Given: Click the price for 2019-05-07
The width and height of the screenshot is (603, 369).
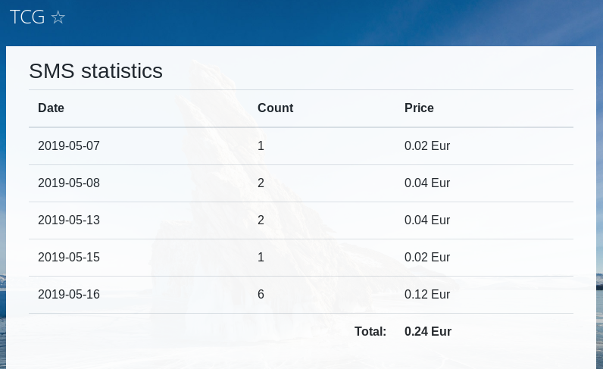Looking at the screenshot, I should pos(427,145).
